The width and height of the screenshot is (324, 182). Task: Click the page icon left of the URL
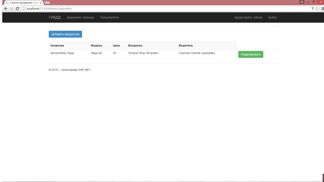coord(24,9)
